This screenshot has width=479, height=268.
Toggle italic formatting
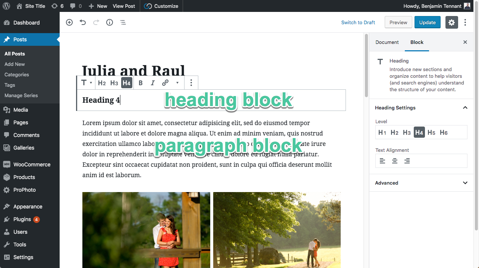(x=152, y=83)
